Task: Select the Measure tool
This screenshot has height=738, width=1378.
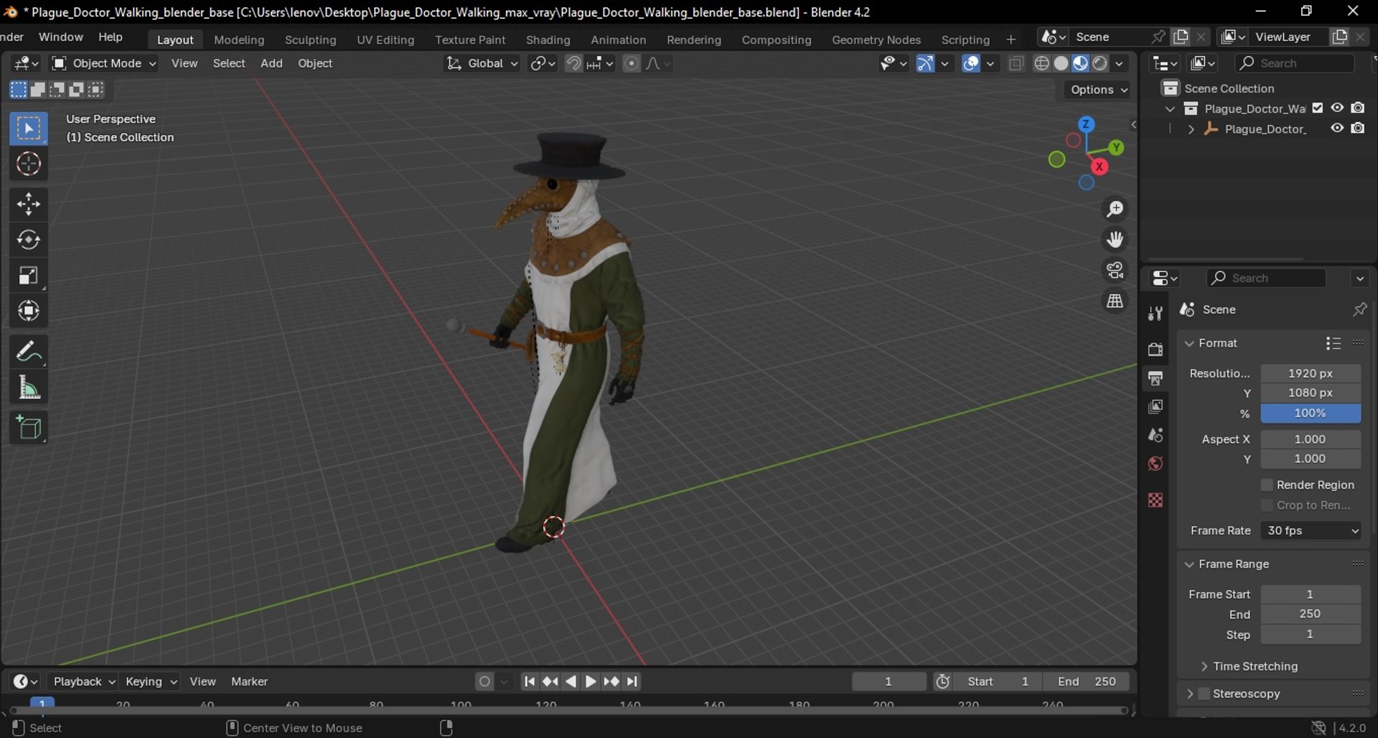Action: click(x=29, y=388)
